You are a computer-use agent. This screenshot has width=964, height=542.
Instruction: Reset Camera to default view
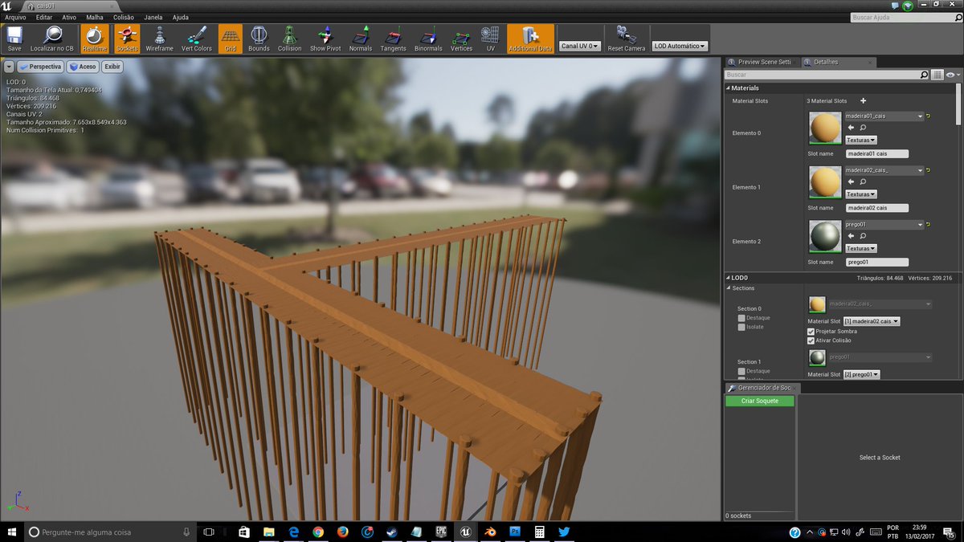(x=626, y=39)
